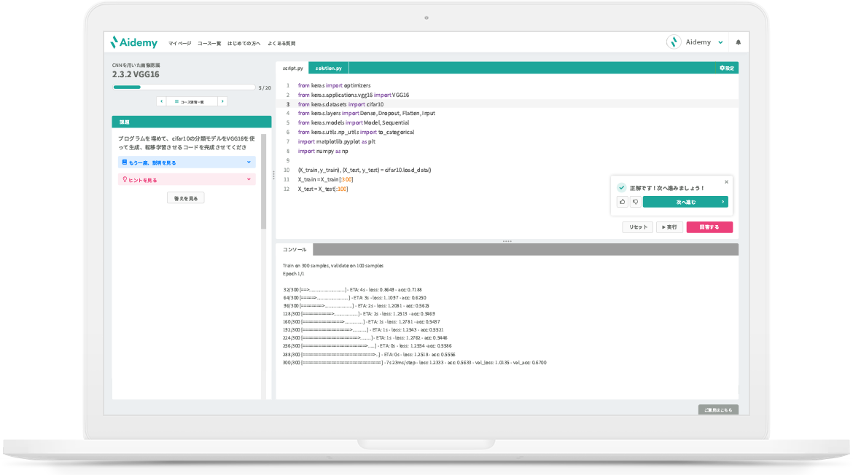Expand the もう一度、説明を見る section
The width and height of the screenshot is (853, 475).
186,161
